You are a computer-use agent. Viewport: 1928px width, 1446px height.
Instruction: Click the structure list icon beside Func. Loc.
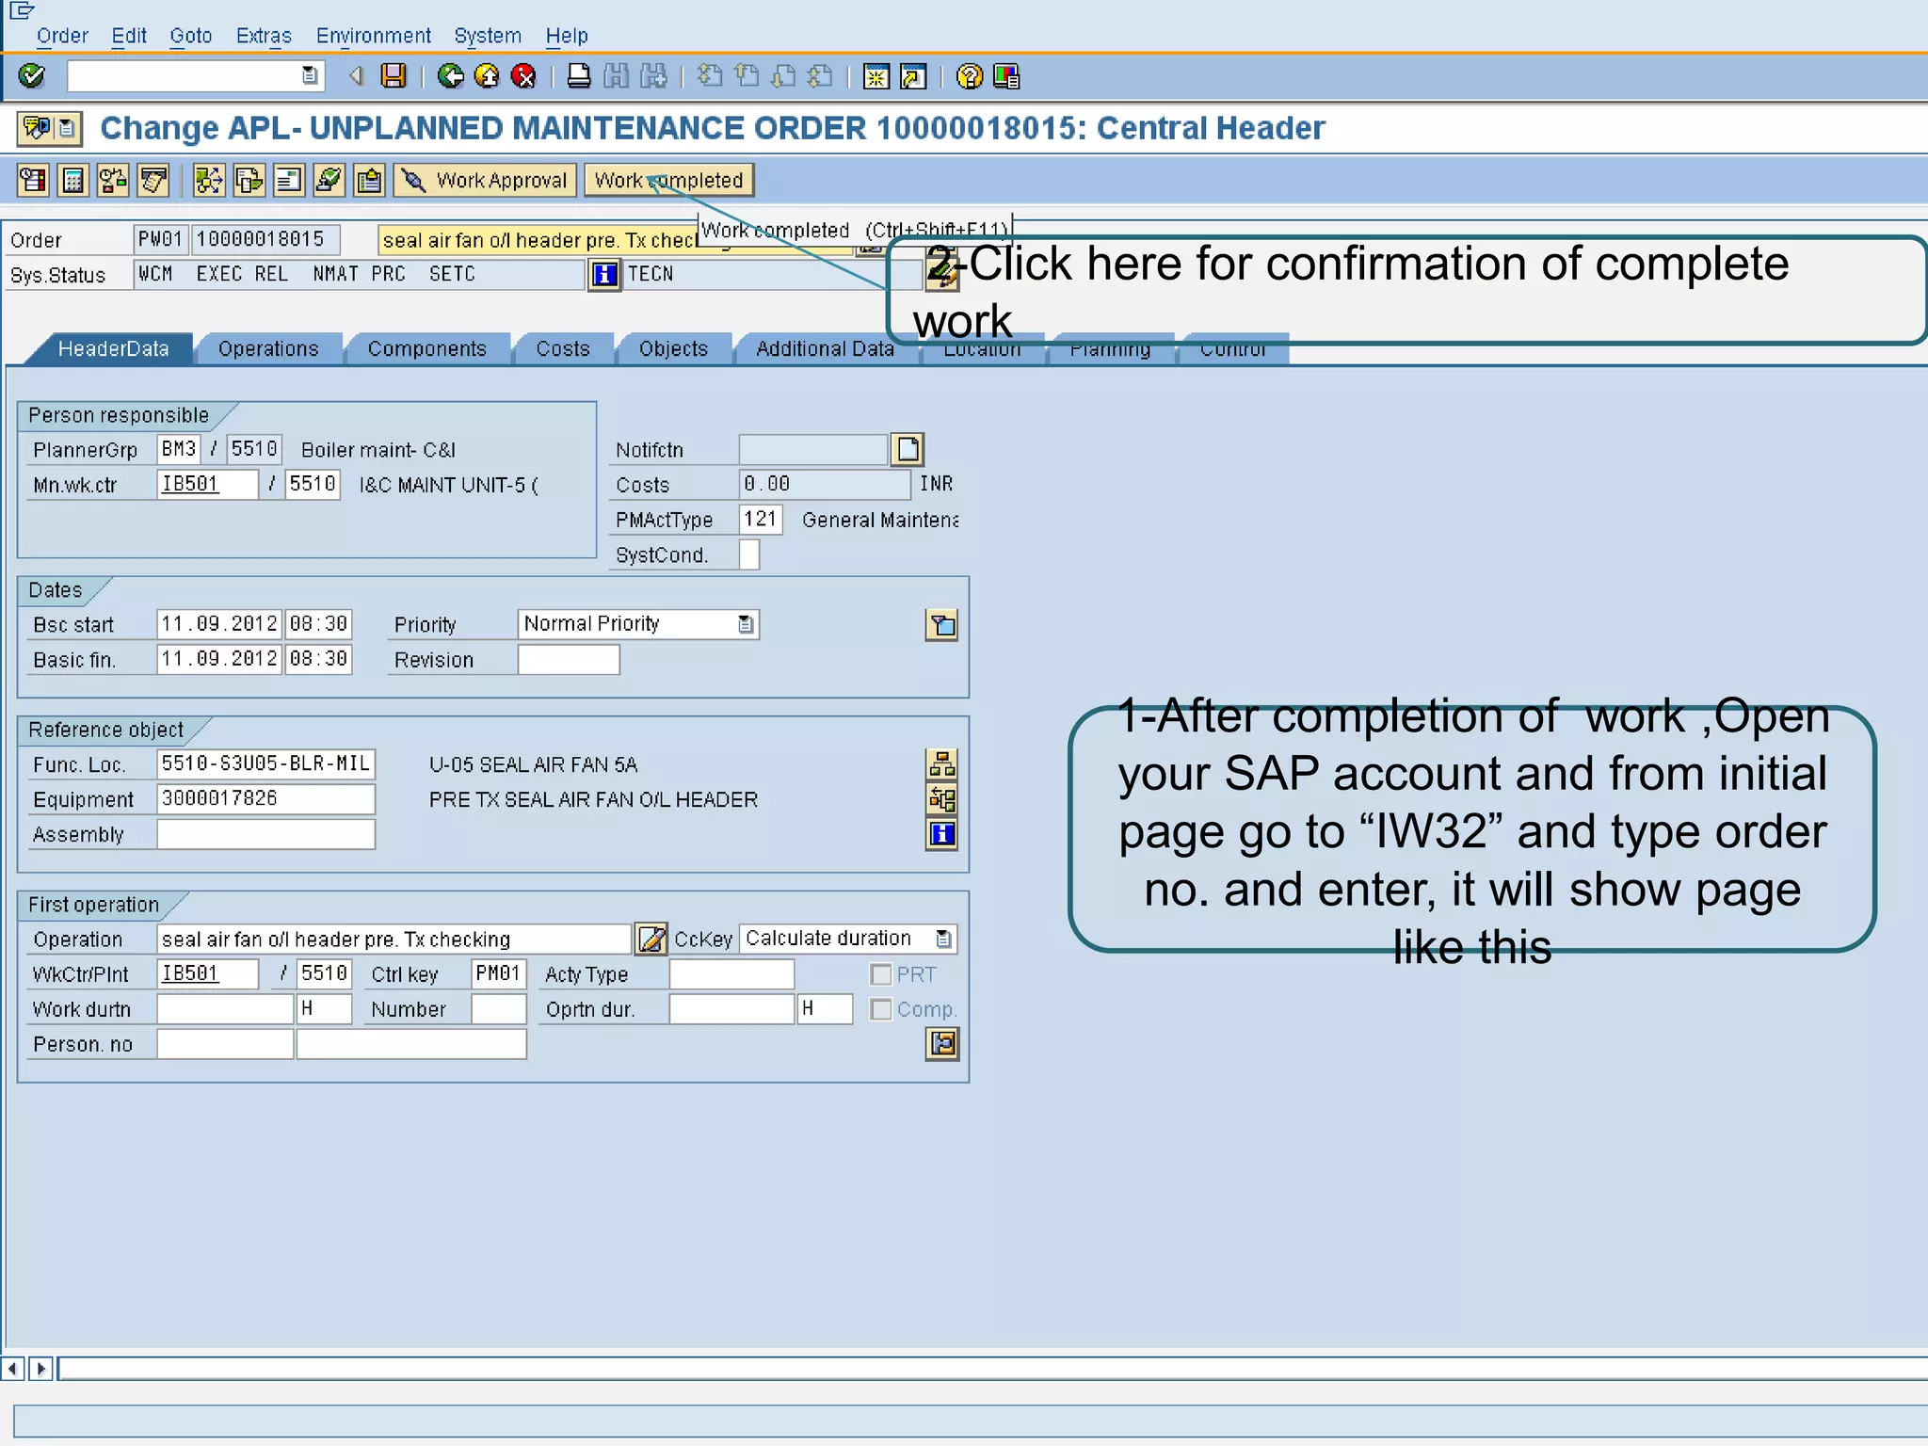pyautogui.click(x=941, y=763)
